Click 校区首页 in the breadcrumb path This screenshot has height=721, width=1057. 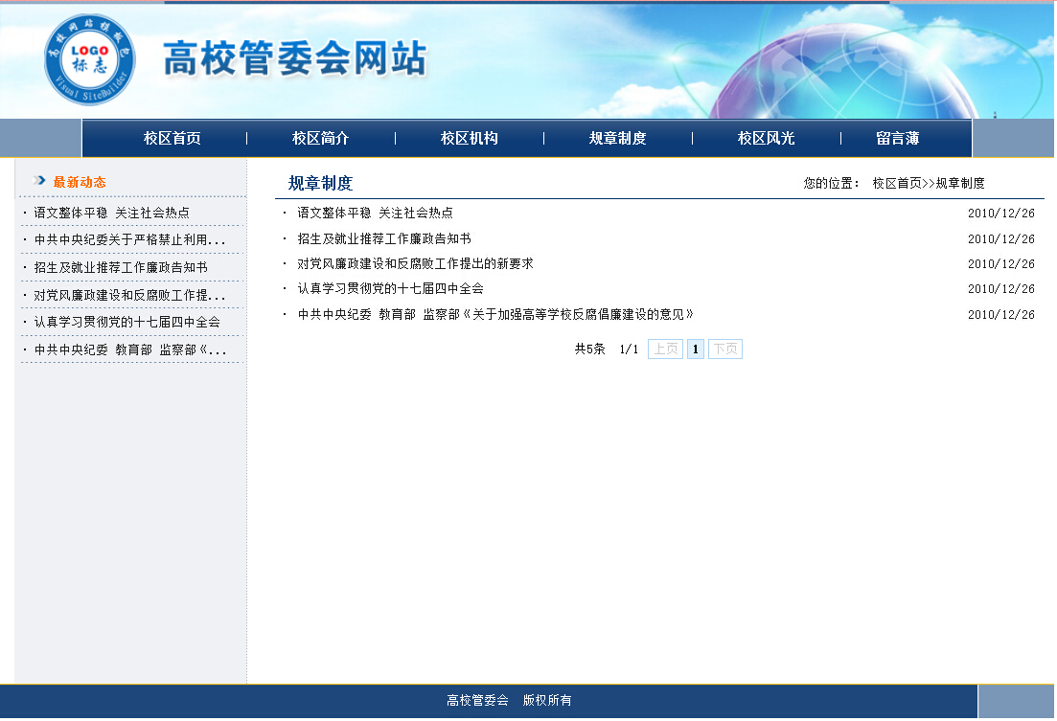(x=897, y=184)
